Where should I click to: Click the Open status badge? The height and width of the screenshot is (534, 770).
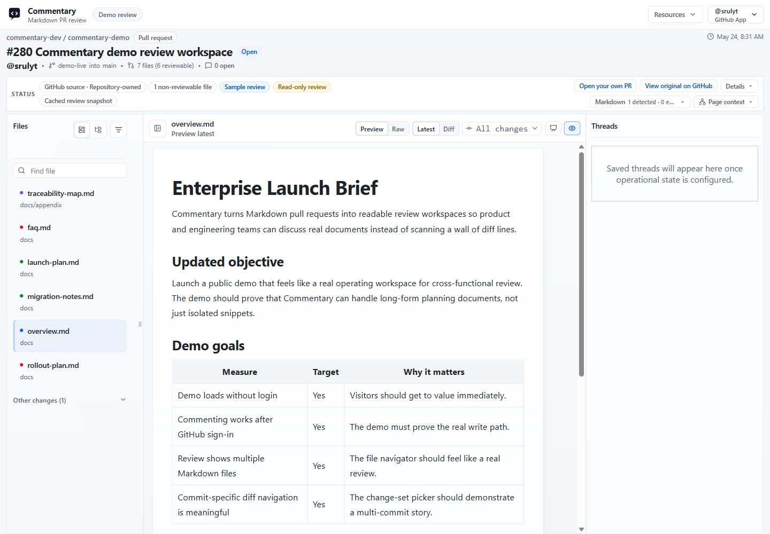pos(249,52)
